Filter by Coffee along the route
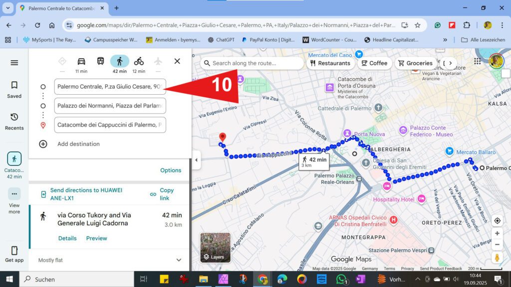This screenshot has width=511, height=287. coord(374,63)
